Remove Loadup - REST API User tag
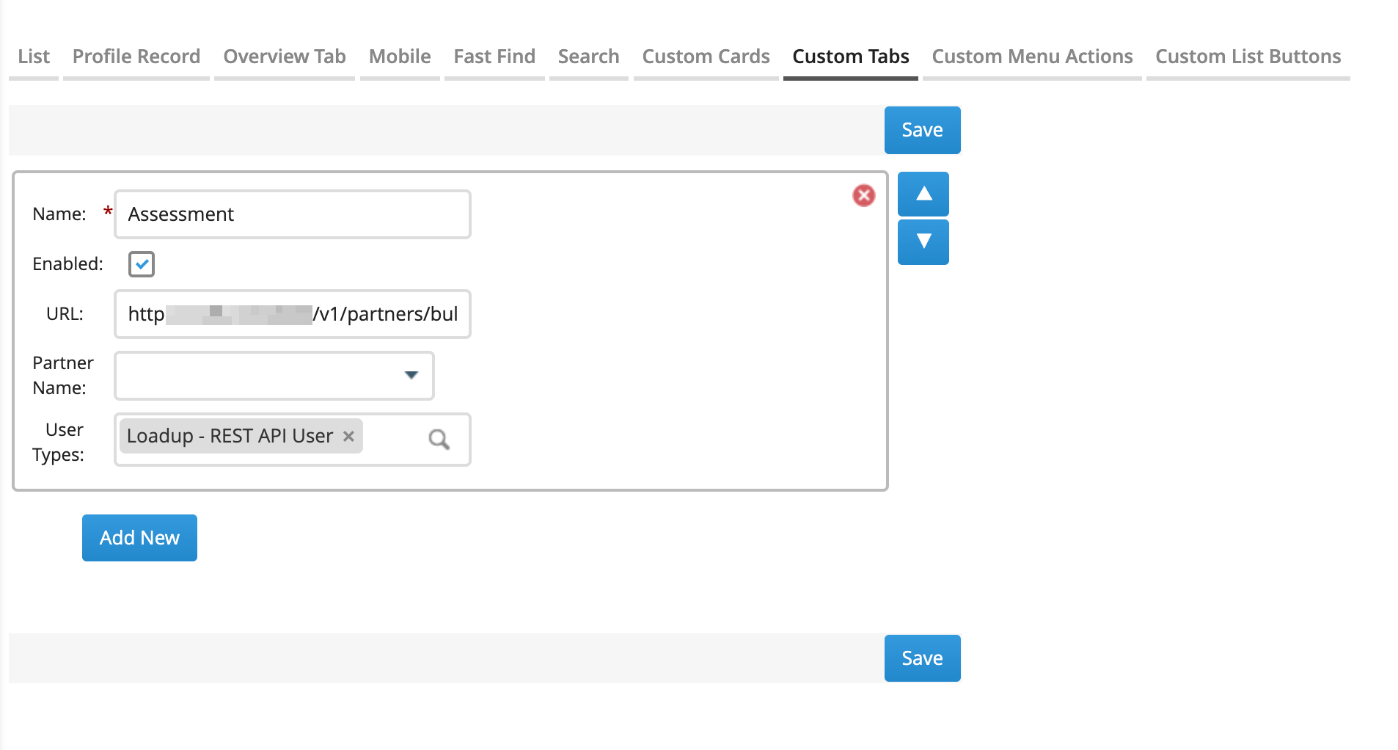Viewport: 1398px width, 750px height. click(349, 436)
